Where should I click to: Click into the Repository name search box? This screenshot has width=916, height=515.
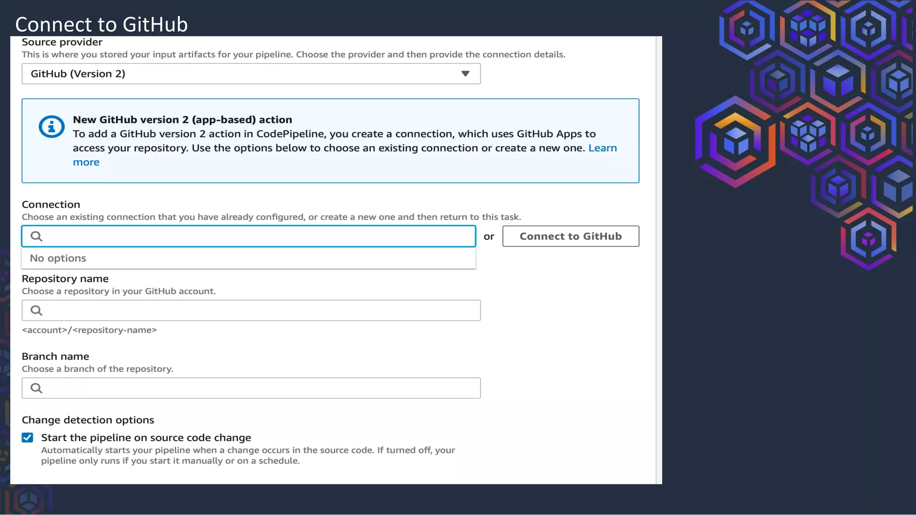[x=251, y=310]
